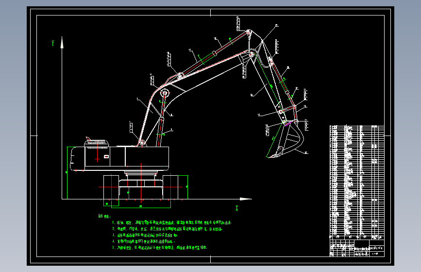Select the first numbered technical note line

(x=171, y=223)
